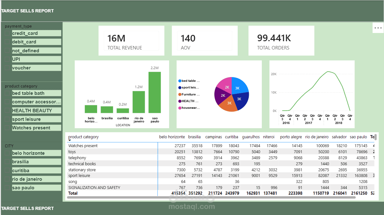Viewport: 384px width, 215px height.
Task: Click the CITY slicer heading
Action: coord(9,146)
